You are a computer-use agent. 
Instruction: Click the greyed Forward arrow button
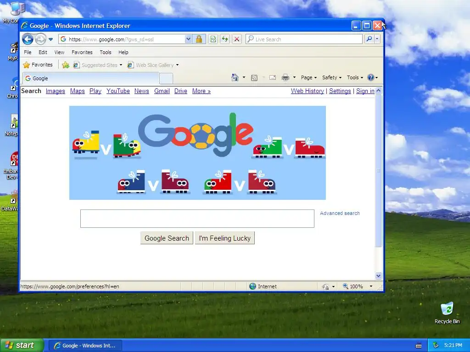(x=40, y=39)
